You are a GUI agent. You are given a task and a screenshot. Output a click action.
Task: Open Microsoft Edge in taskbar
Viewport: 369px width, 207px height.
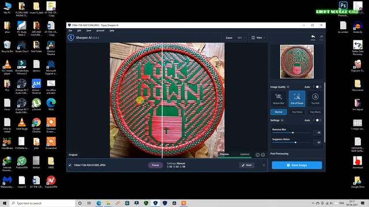click(x=99, y=203)
